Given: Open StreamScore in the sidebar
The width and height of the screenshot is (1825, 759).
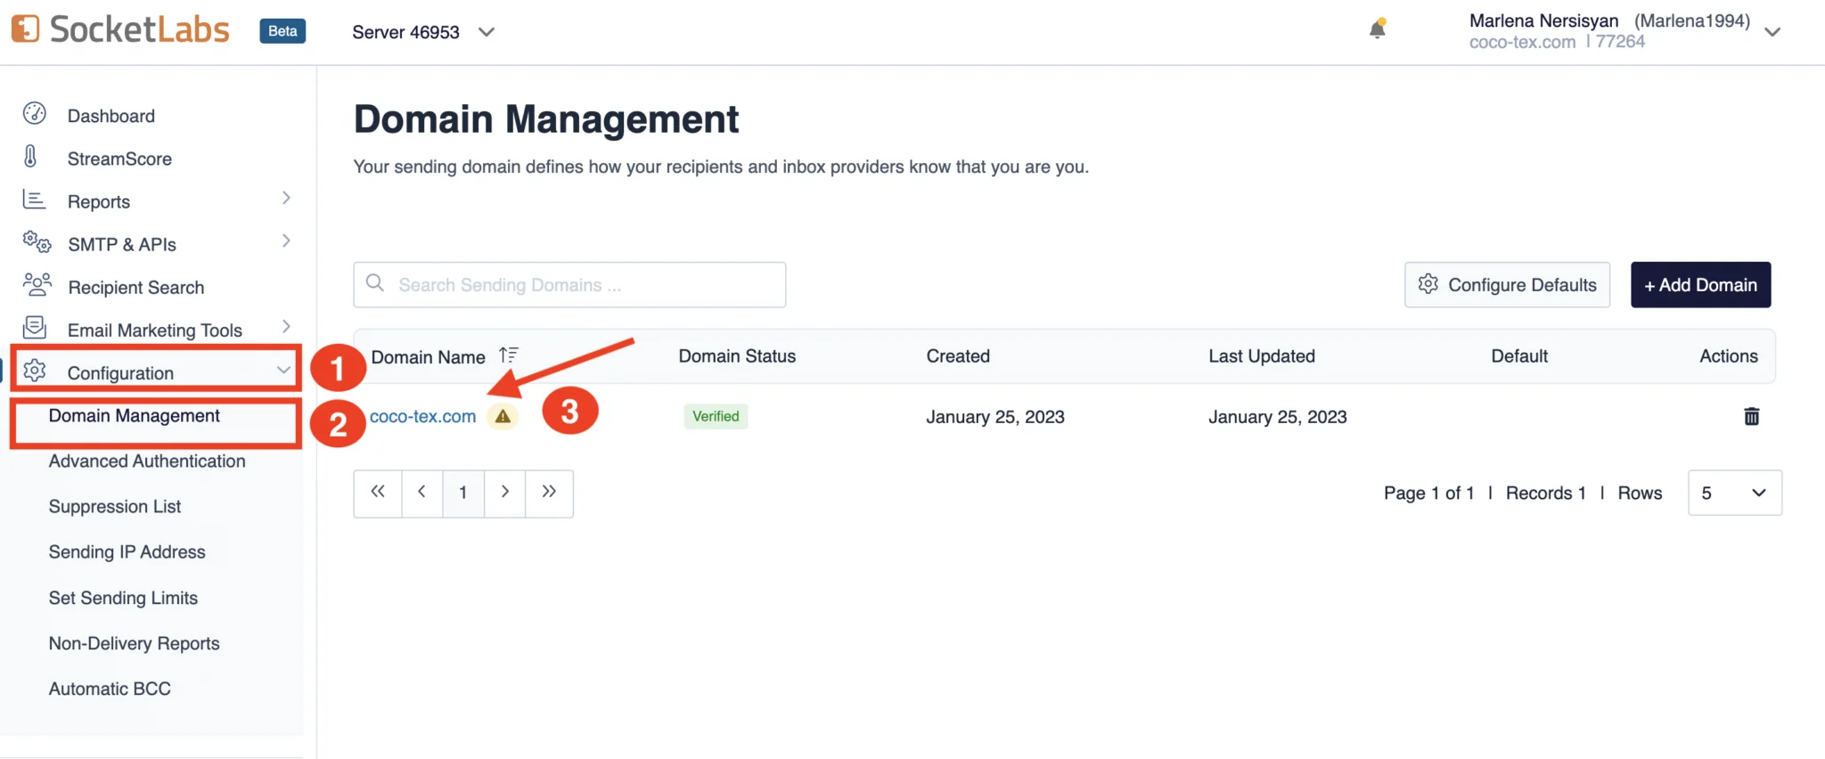Looking at the screenshot, I should (119, 159).
